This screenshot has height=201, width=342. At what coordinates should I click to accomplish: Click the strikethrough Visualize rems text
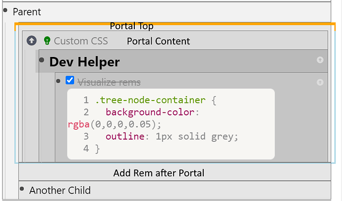[109, 82]
